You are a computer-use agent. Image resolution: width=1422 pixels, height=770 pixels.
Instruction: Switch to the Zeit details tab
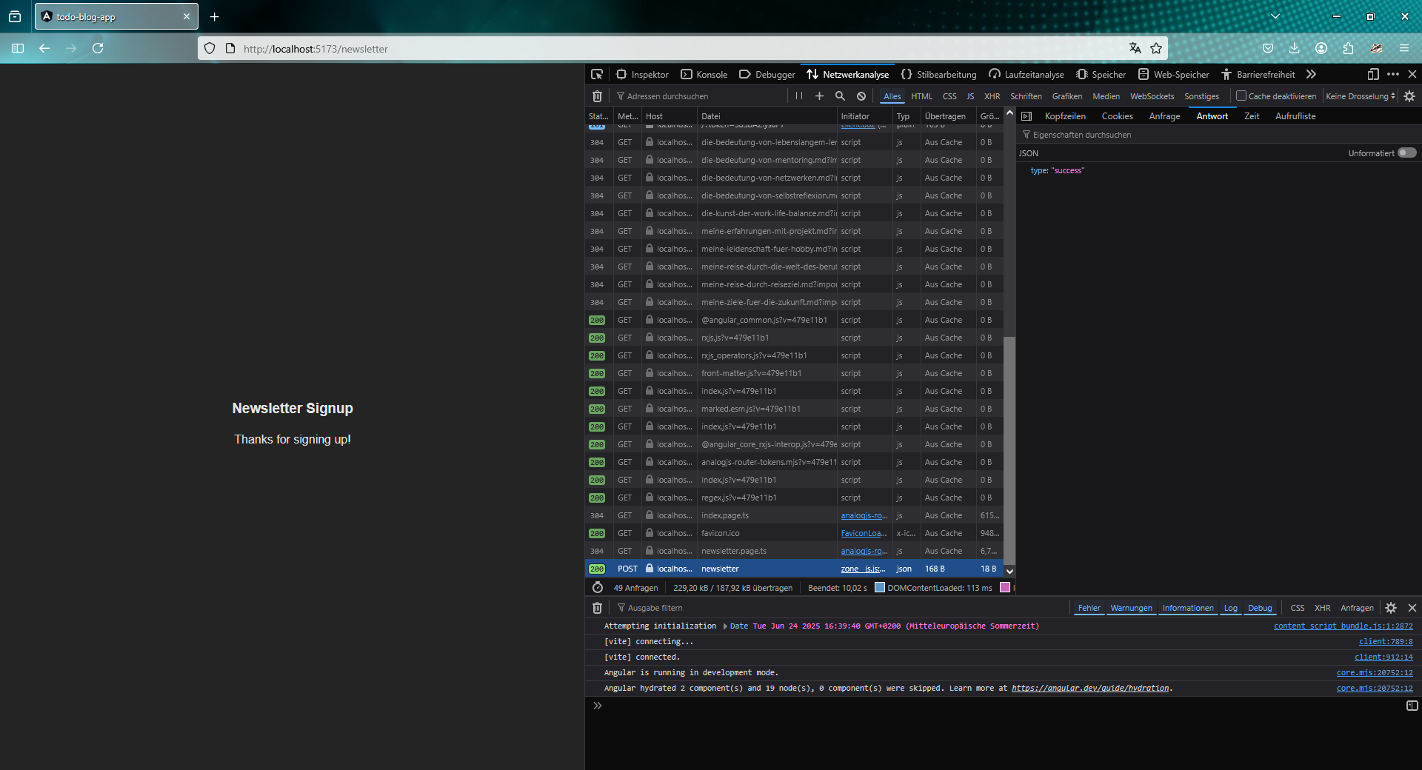click(1252, 116)
